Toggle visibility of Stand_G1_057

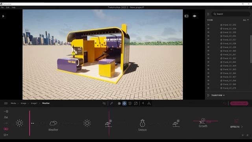[x=208, y=39]
